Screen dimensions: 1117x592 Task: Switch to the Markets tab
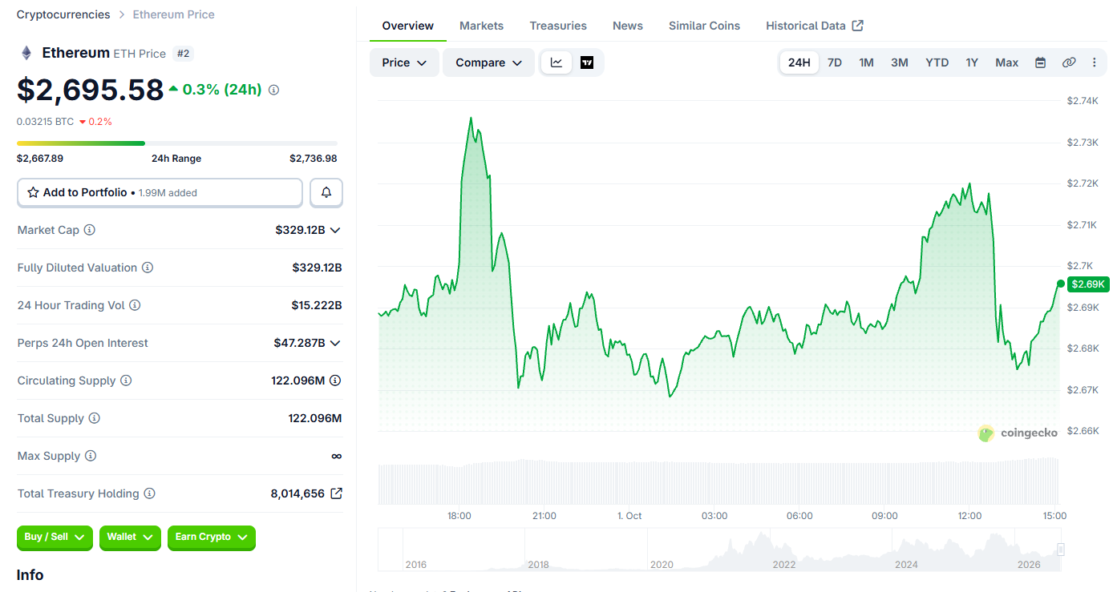point(482,26)
